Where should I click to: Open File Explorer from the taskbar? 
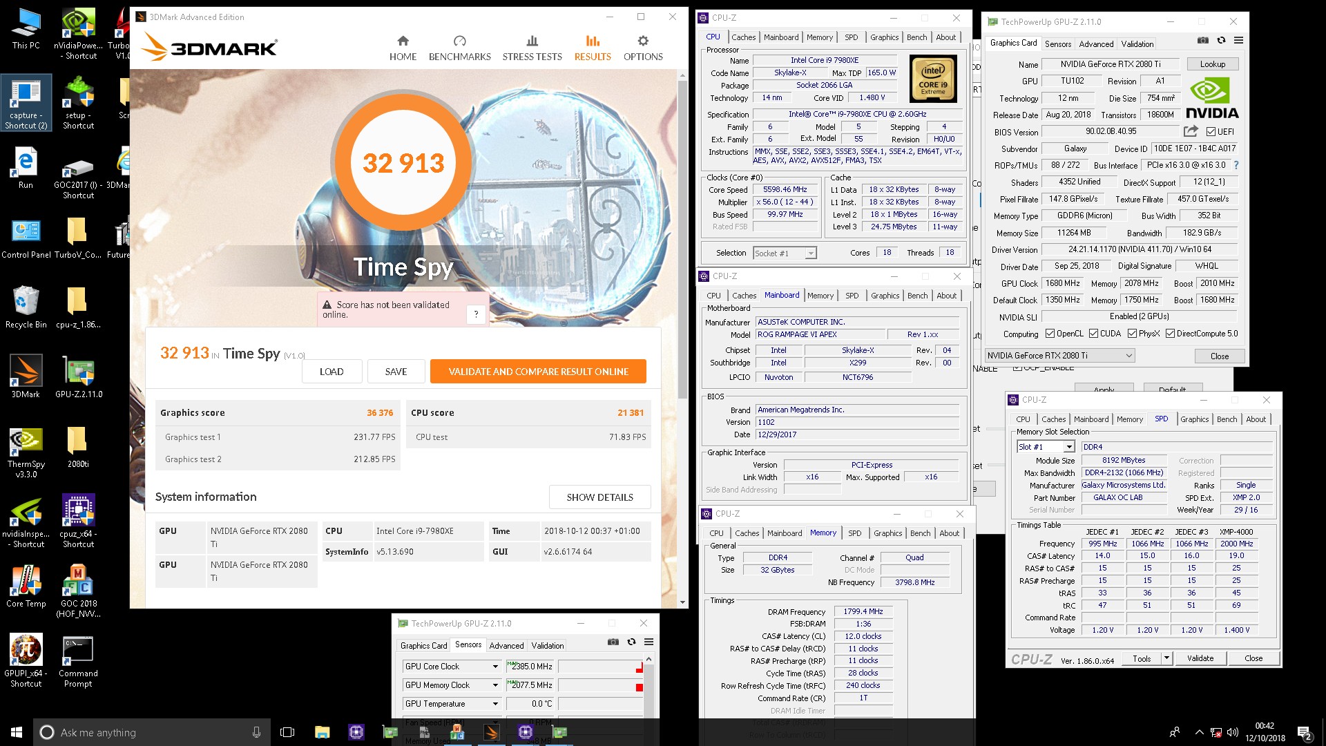tap(322, 732)
